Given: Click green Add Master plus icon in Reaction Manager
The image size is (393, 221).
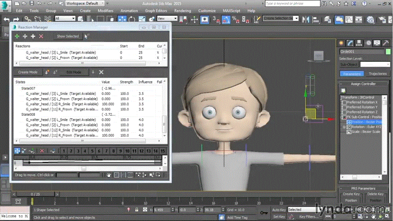Looking at the screenshot, I should (17, 36).
